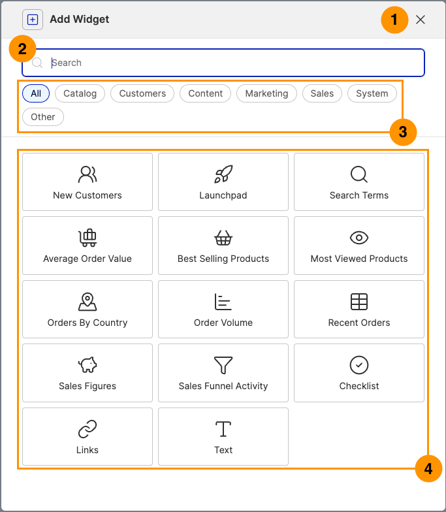Click the magnifier icon in search box
446x512 pixels.
pos(37,63)
